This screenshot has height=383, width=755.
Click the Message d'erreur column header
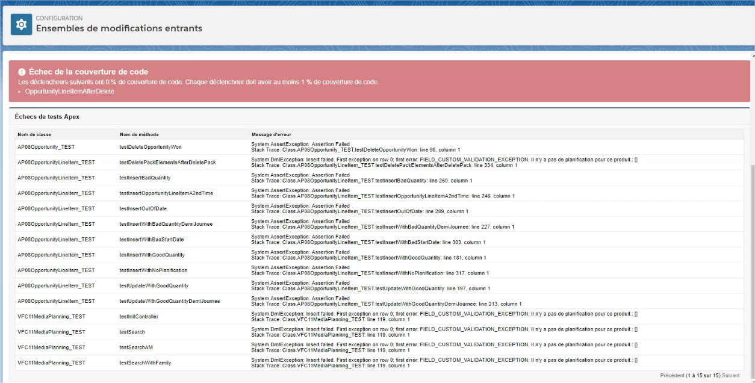272,134
